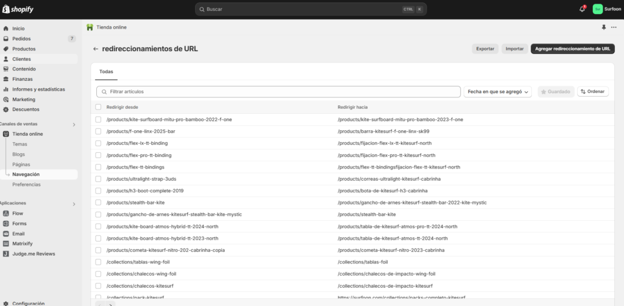Click the back arrow beside redireccionamientos de URL
This screenshot has height=306, width=624.
pyautogui.click(x=96, y=49)
